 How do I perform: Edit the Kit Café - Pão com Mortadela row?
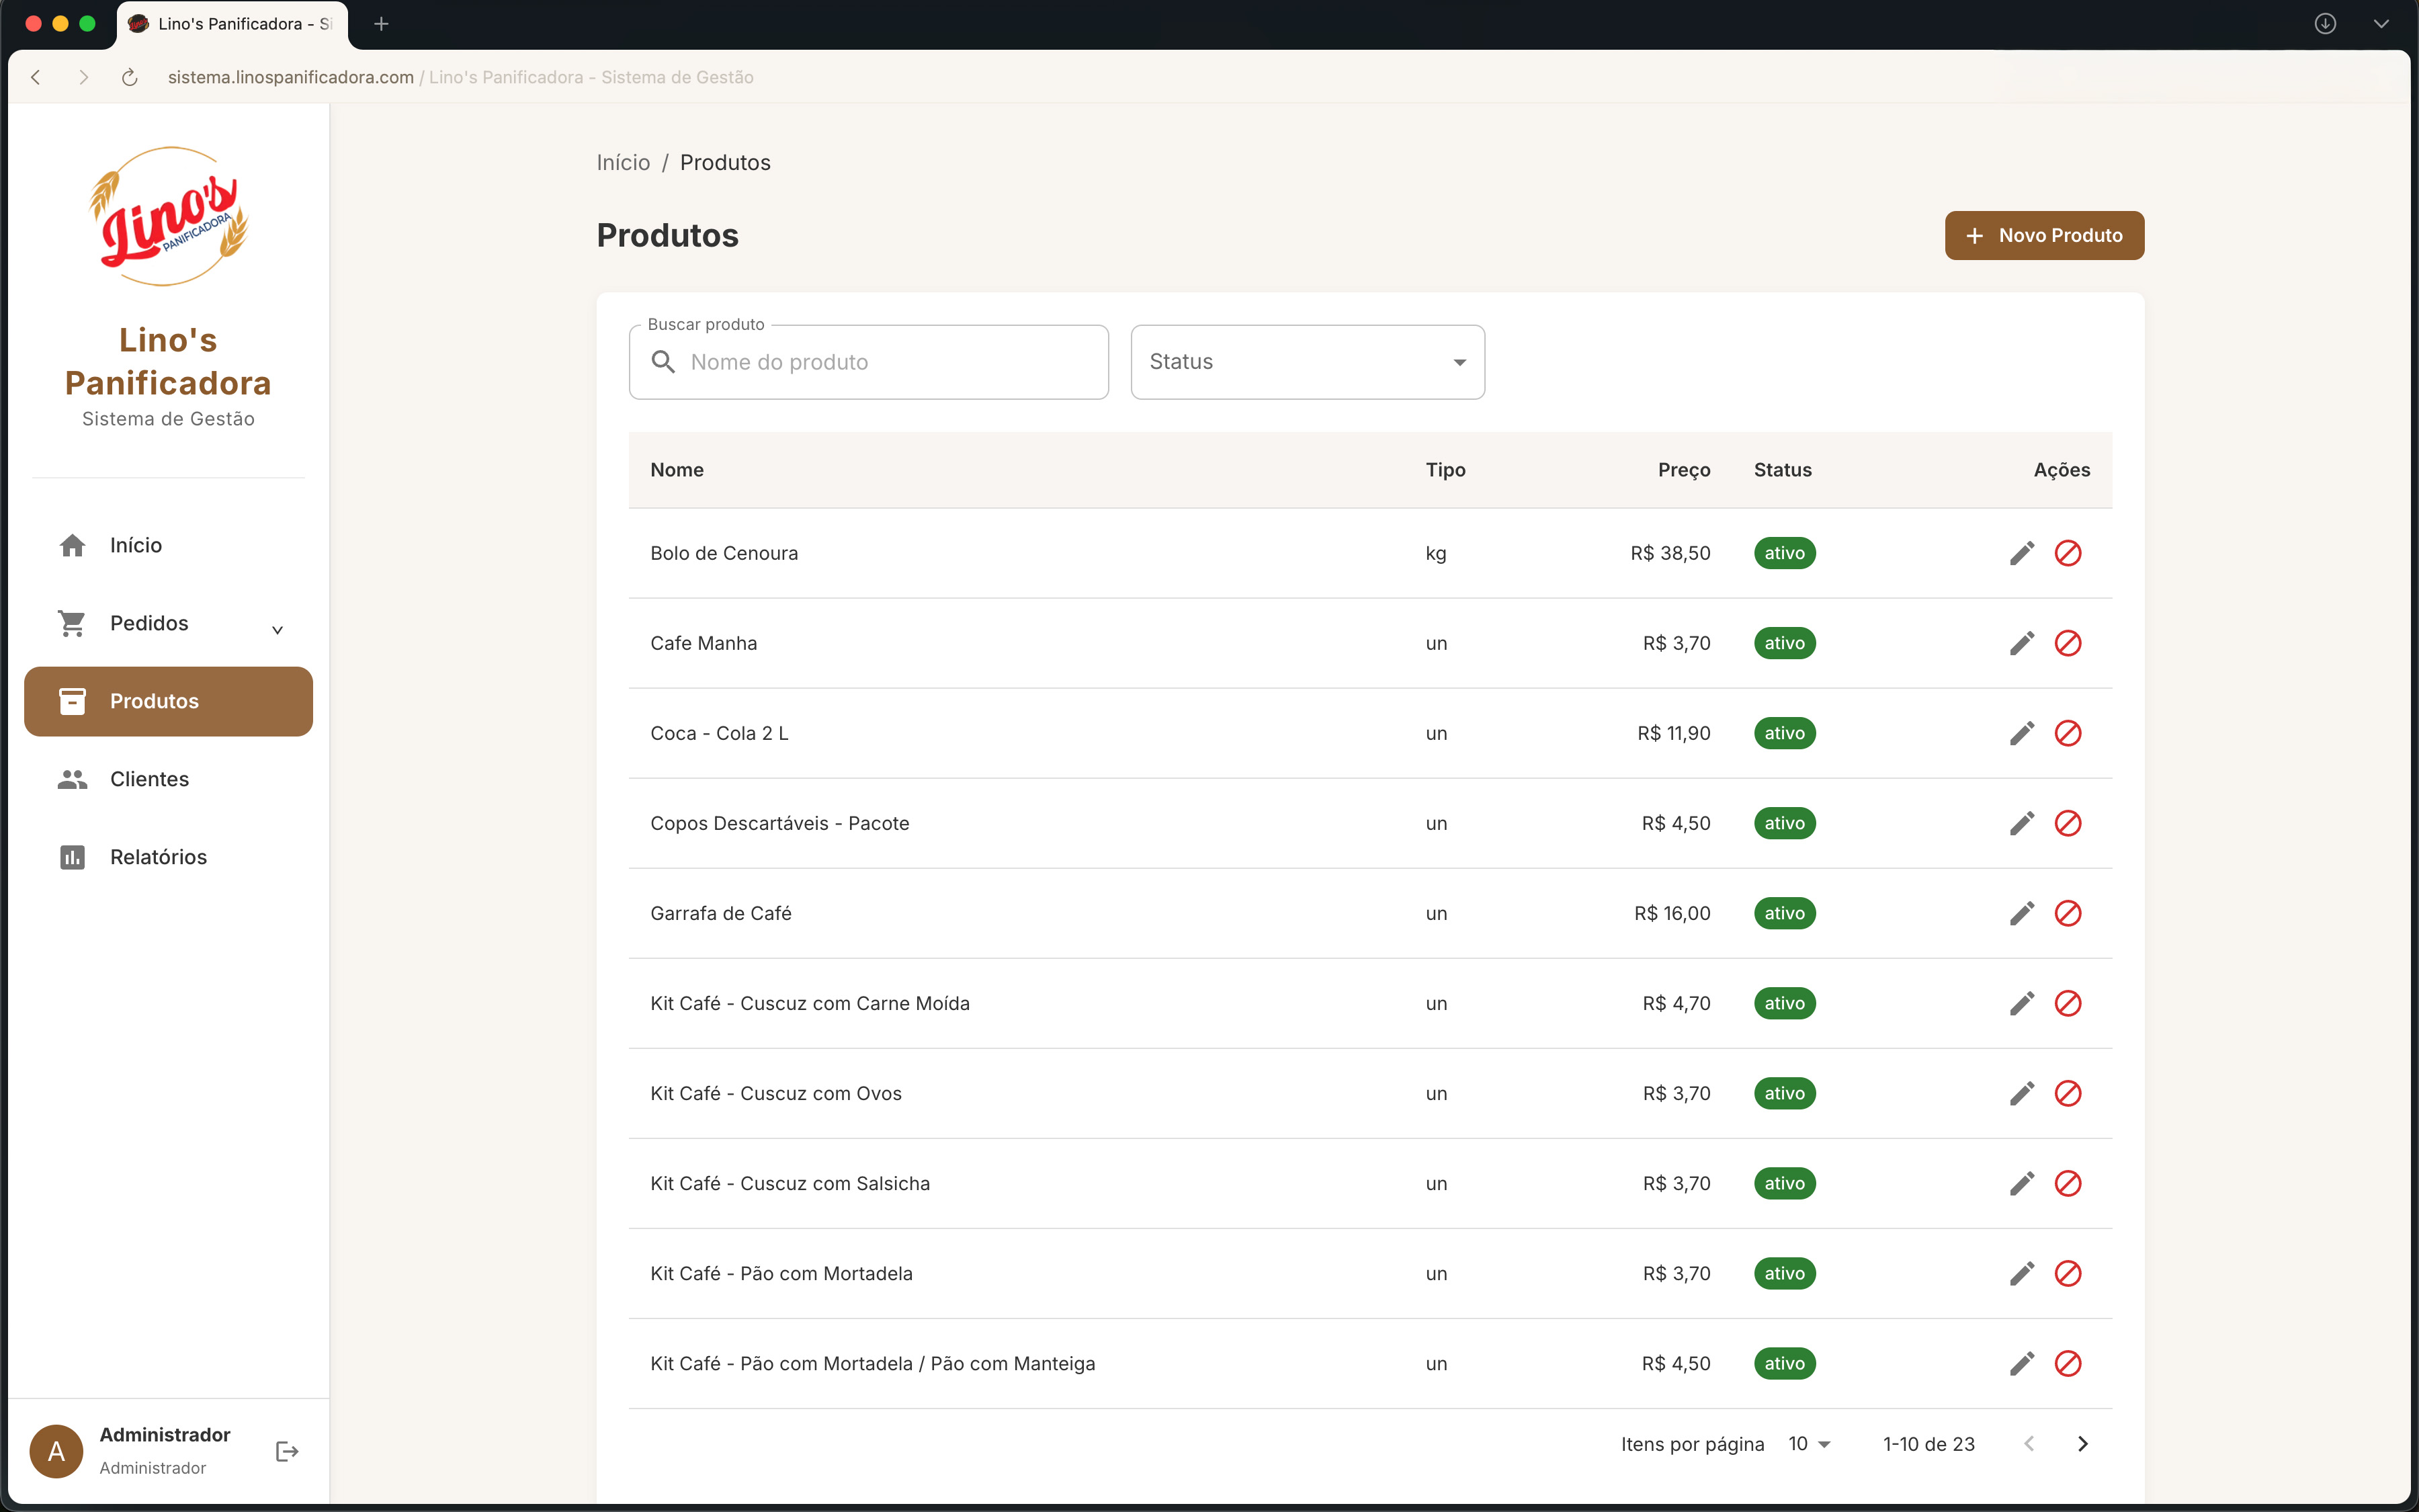(2021, 1273)
